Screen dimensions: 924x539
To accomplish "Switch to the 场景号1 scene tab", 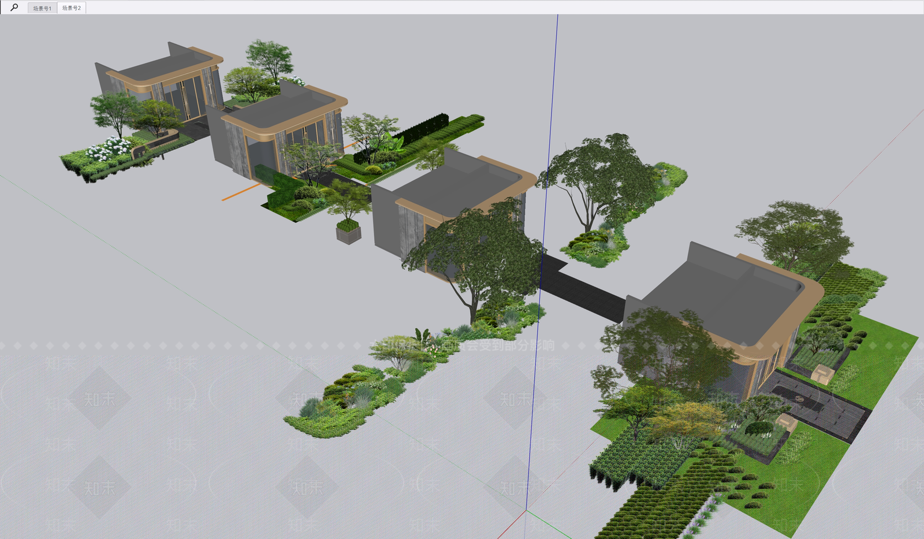I will [42, 8].
